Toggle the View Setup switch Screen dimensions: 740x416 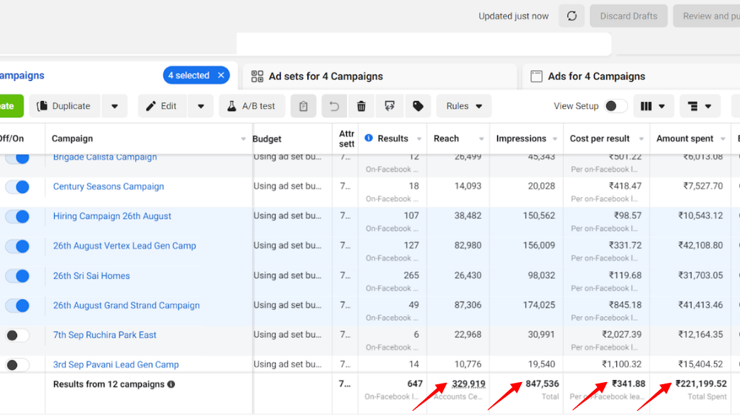click(616, 106)
